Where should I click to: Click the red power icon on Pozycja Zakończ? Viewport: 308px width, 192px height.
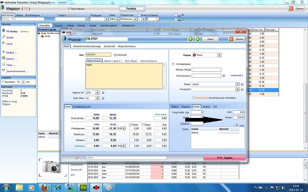pos(231,39)
